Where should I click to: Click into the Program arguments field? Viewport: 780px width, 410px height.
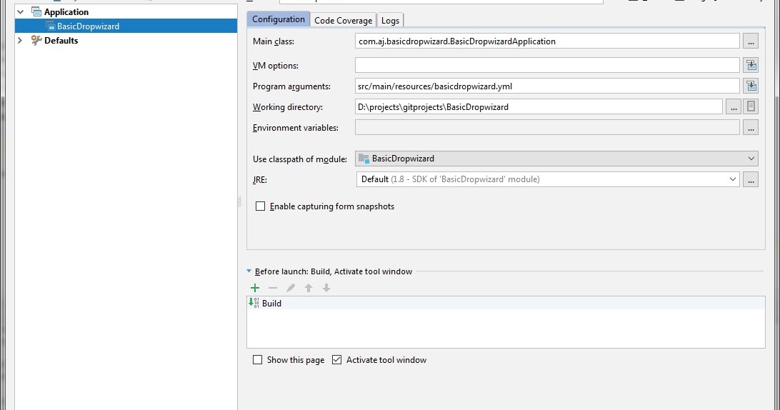pos(547,86)
